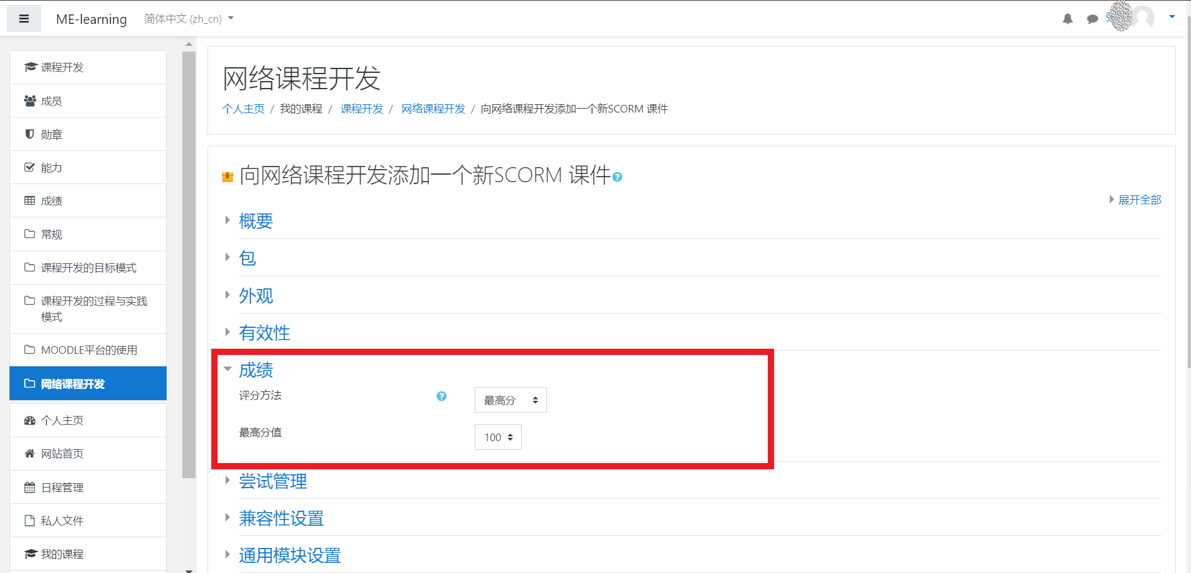
Task: Select 我的课程 in the sidebar
Action: click(x=61, y=554)
